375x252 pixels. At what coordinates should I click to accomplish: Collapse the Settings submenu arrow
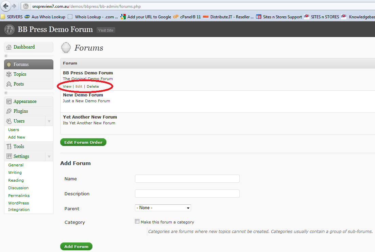click(49, 157)
